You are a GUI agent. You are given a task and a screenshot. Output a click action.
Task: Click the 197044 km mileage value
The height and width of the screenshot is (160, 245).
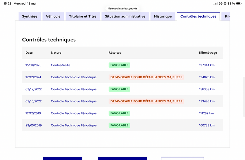[x=206, y=65]
